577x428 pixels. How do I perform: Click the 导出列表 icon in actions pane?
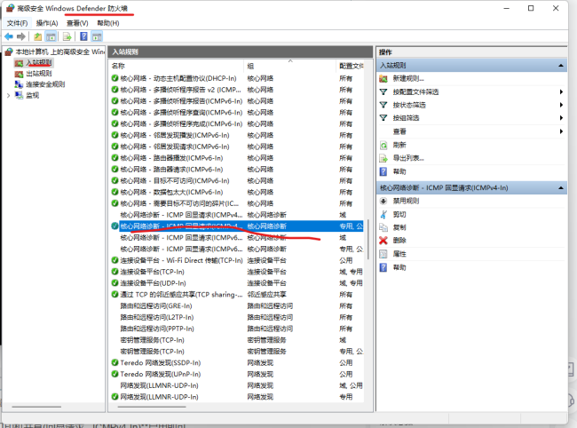pos(383,158)
